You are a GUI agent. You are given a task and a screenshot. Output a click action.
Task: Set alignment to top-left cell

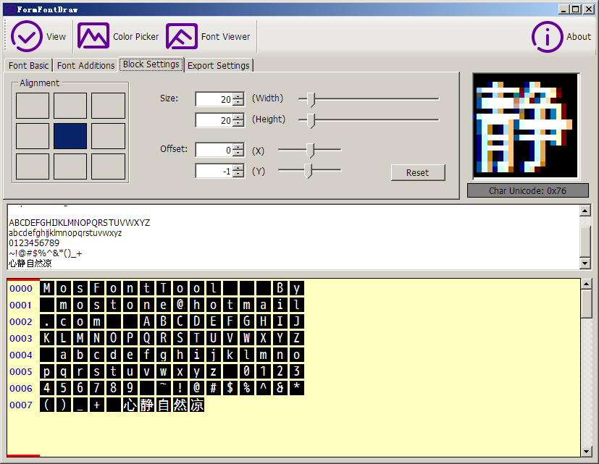pyautogui.click(x=33, y=106)
